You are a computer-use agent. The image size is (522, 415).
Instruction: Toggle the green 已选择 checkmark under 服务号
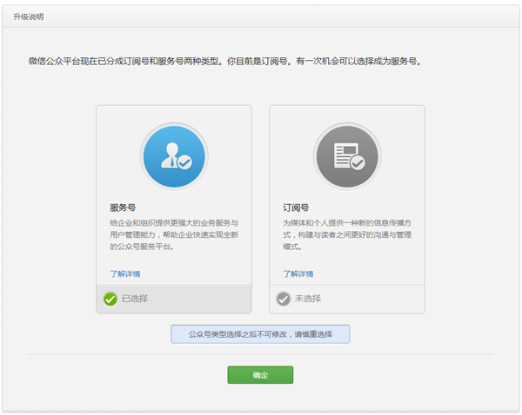[x=110, y=299]
